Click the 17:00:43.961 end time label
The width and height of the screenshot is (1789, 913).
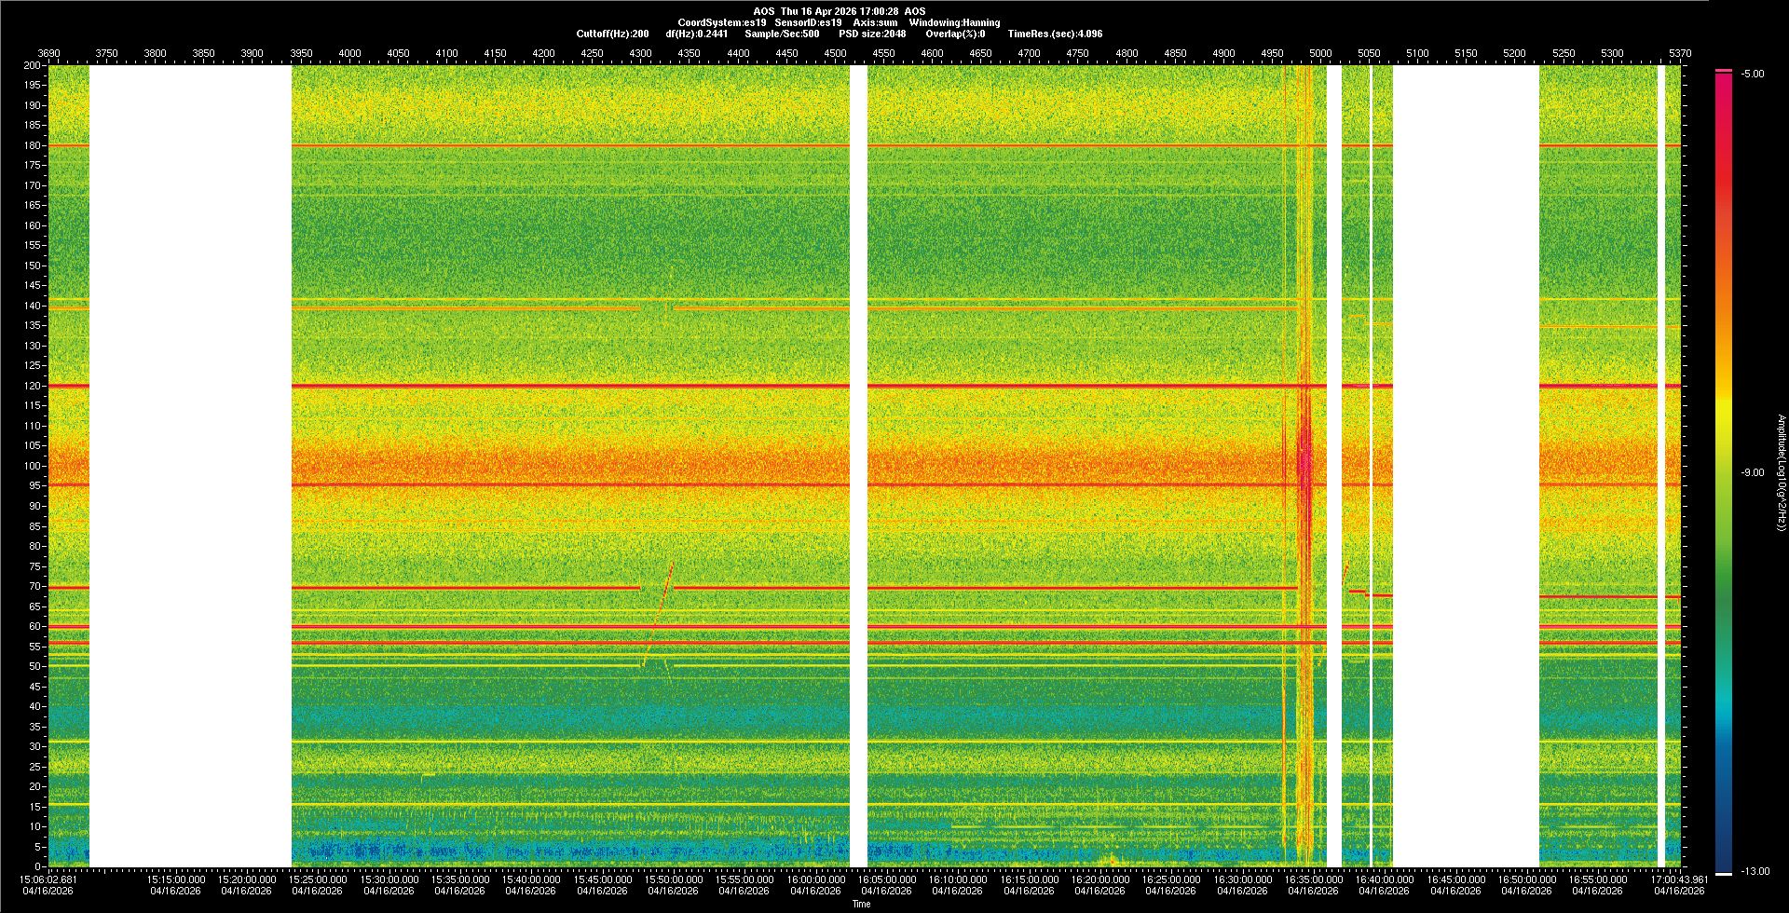pos(1680,879)
